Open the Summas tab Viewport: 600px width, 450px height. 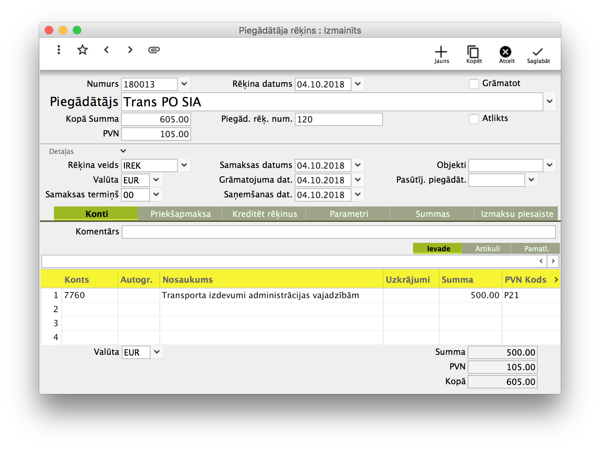(x=432, y=214)
